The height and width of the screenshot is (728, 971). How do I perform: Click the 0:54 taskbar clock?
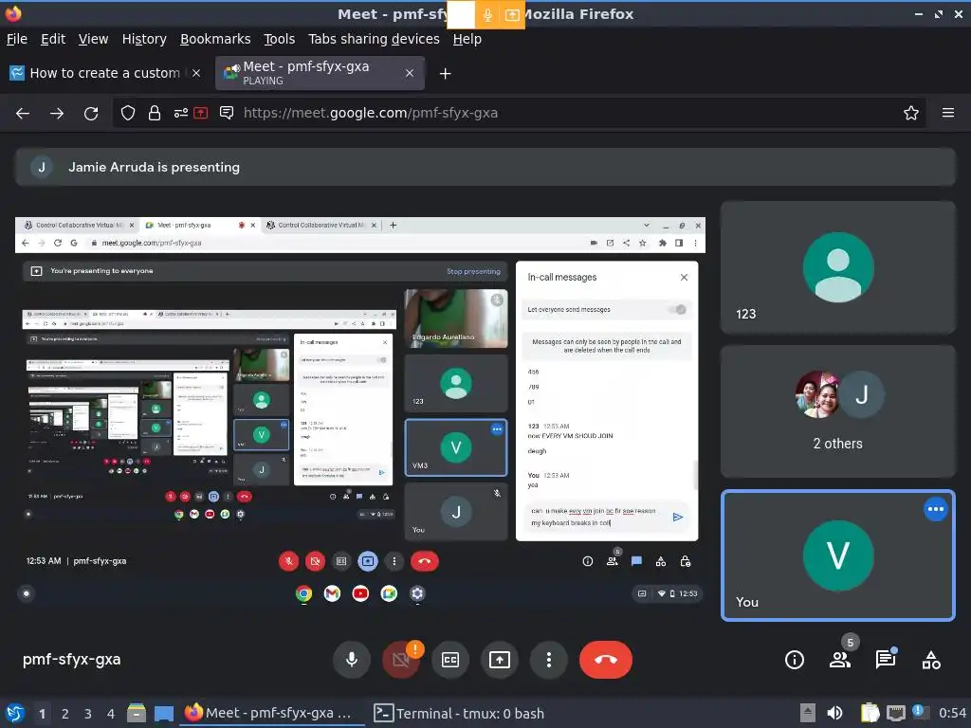(x=952, y=714)
